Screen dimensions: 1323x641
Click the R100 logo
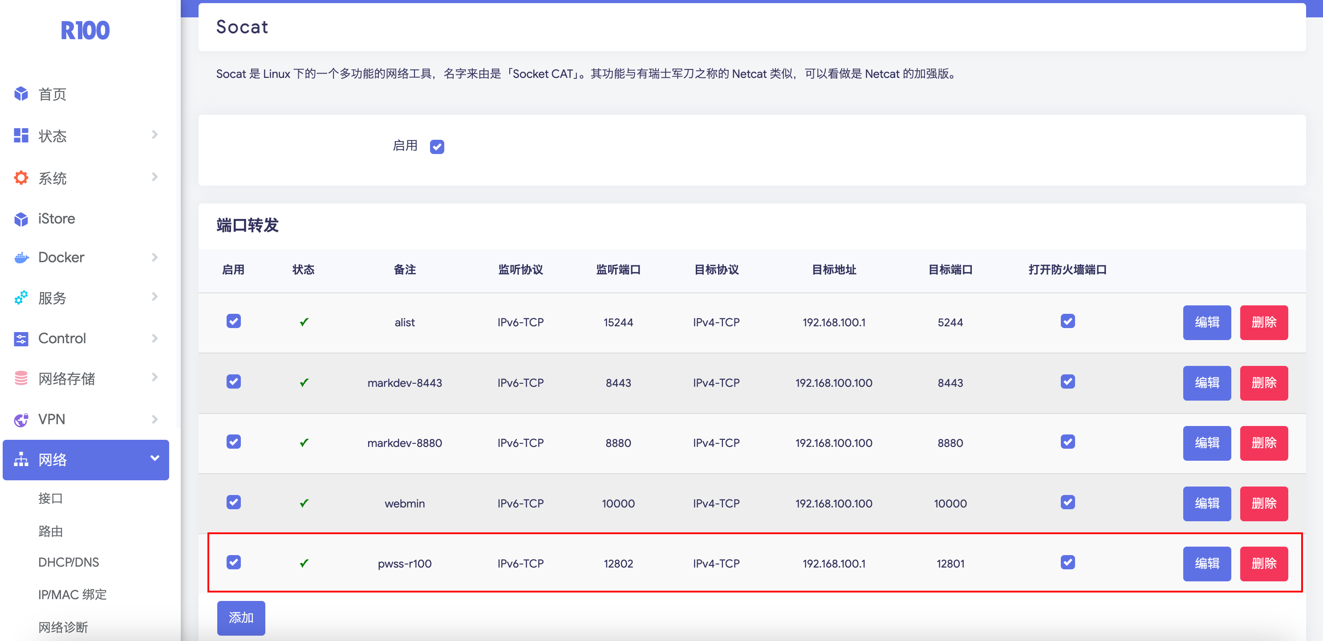pos(85,30)
